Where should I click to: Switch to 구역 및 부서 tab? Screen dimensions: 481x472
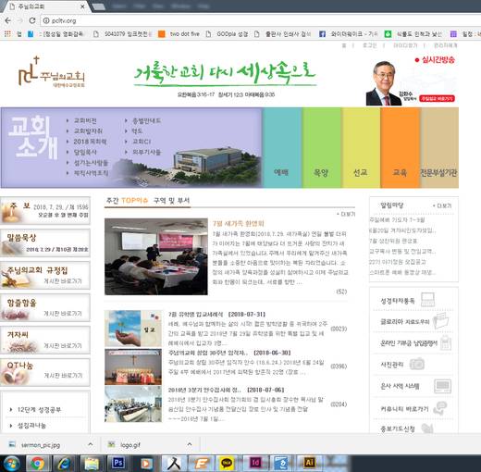click(172, 201)
